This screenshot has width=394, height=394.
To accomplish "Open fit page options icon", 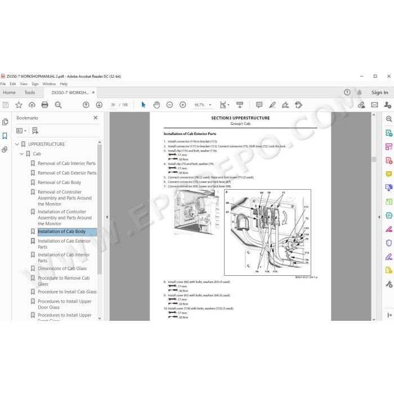I will coord(224,105).
